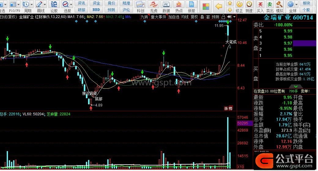Click the 委比 -100.00% value

[283, 25]
